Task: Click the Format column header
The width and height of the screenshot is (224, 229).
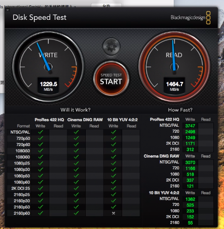Action: click(x=24, y=126)
